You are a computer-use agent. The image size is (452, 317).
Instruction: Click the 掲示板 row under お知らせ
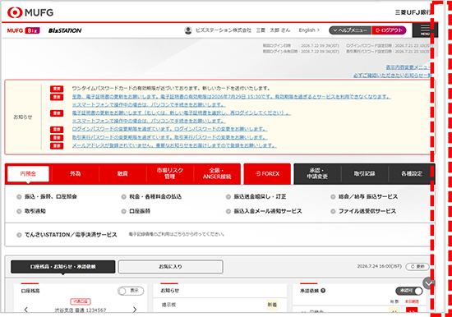point(220,305)
